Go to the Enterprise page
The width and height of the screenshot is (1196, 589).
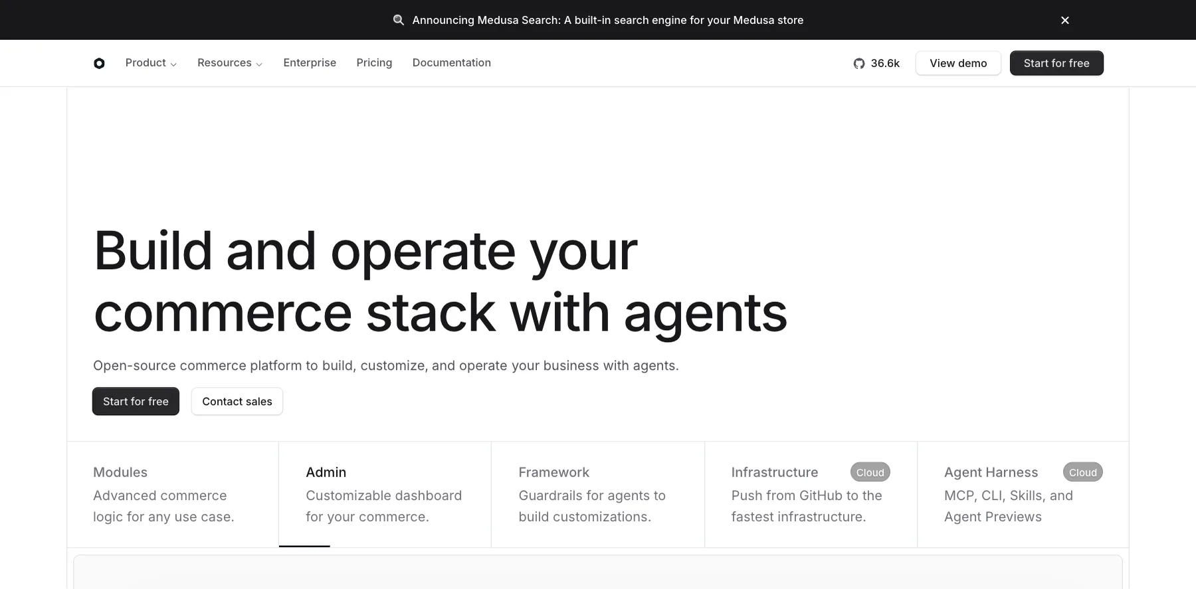click(310, 62)
